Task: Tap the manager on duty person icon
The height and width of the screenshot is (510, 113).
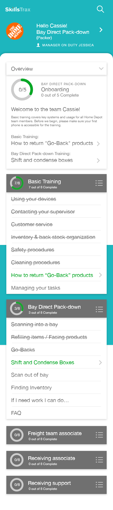Action: [38, 45]
